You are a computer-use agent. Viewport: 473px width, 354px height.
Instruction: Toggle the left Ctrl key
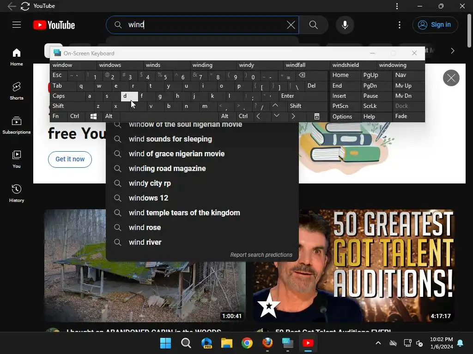click(76, 116)
